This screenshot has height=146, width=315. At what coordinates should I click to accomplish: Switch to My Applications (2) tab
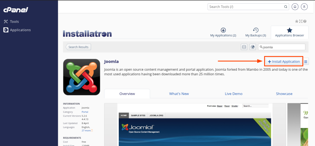coord(223,32)
